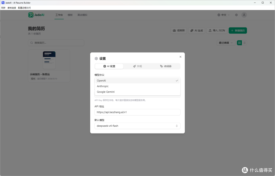The height and width of the screenshot is (176, 275).
Task: Click the 示例简历 - 陈思远 title text
Action: (40, 74)
